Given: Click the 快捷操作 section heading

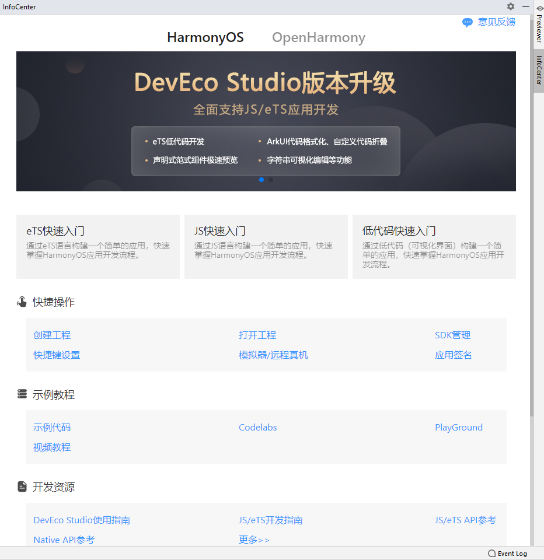Looking at the screenshot, I should click(54, 302).
